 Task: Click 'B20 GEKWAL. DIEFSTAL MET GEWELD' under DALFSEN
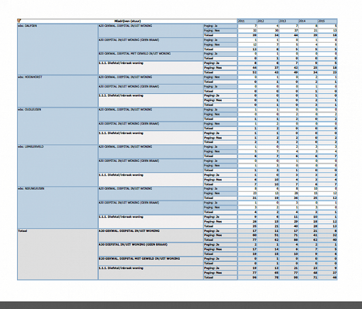point(134,54)
